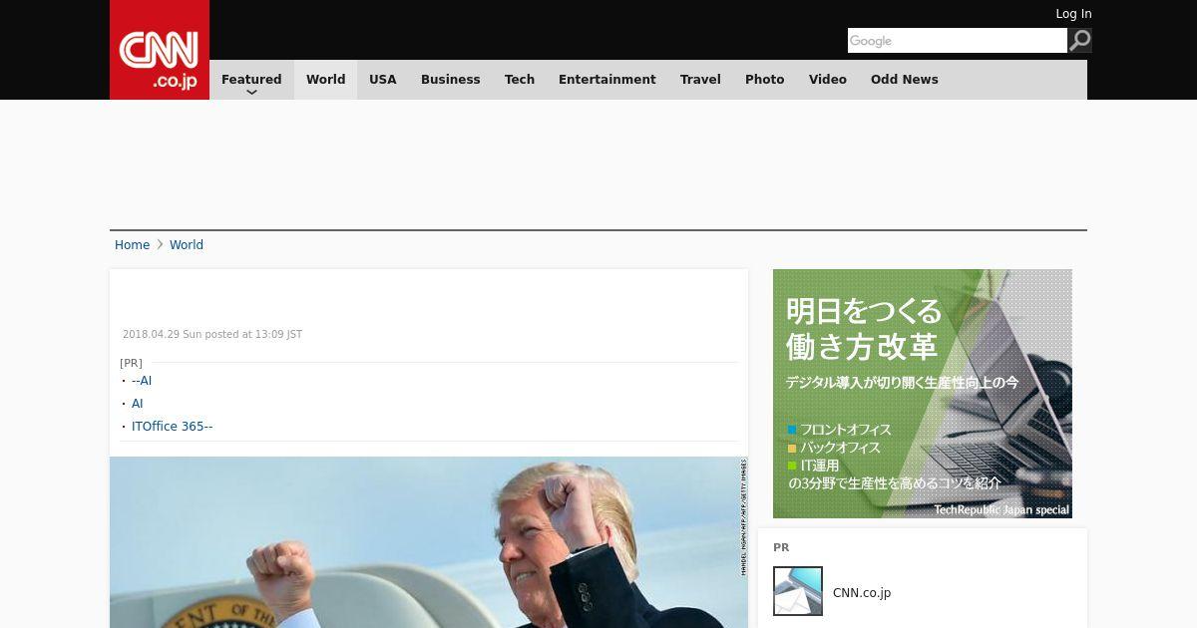The height and width of the screenshot is (628, 1197).
Task: Click the article photo of man raising fists
Action: (x=429, y=542)
